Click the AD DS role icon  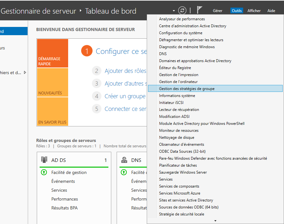[x=44, y=160]
